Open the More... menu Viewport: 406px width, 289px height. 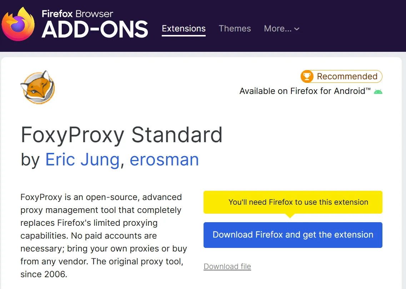[282, 29]
